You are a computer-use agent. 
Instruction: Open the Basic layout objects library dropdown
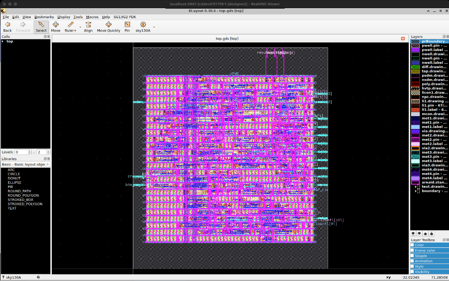coord(25,164)
